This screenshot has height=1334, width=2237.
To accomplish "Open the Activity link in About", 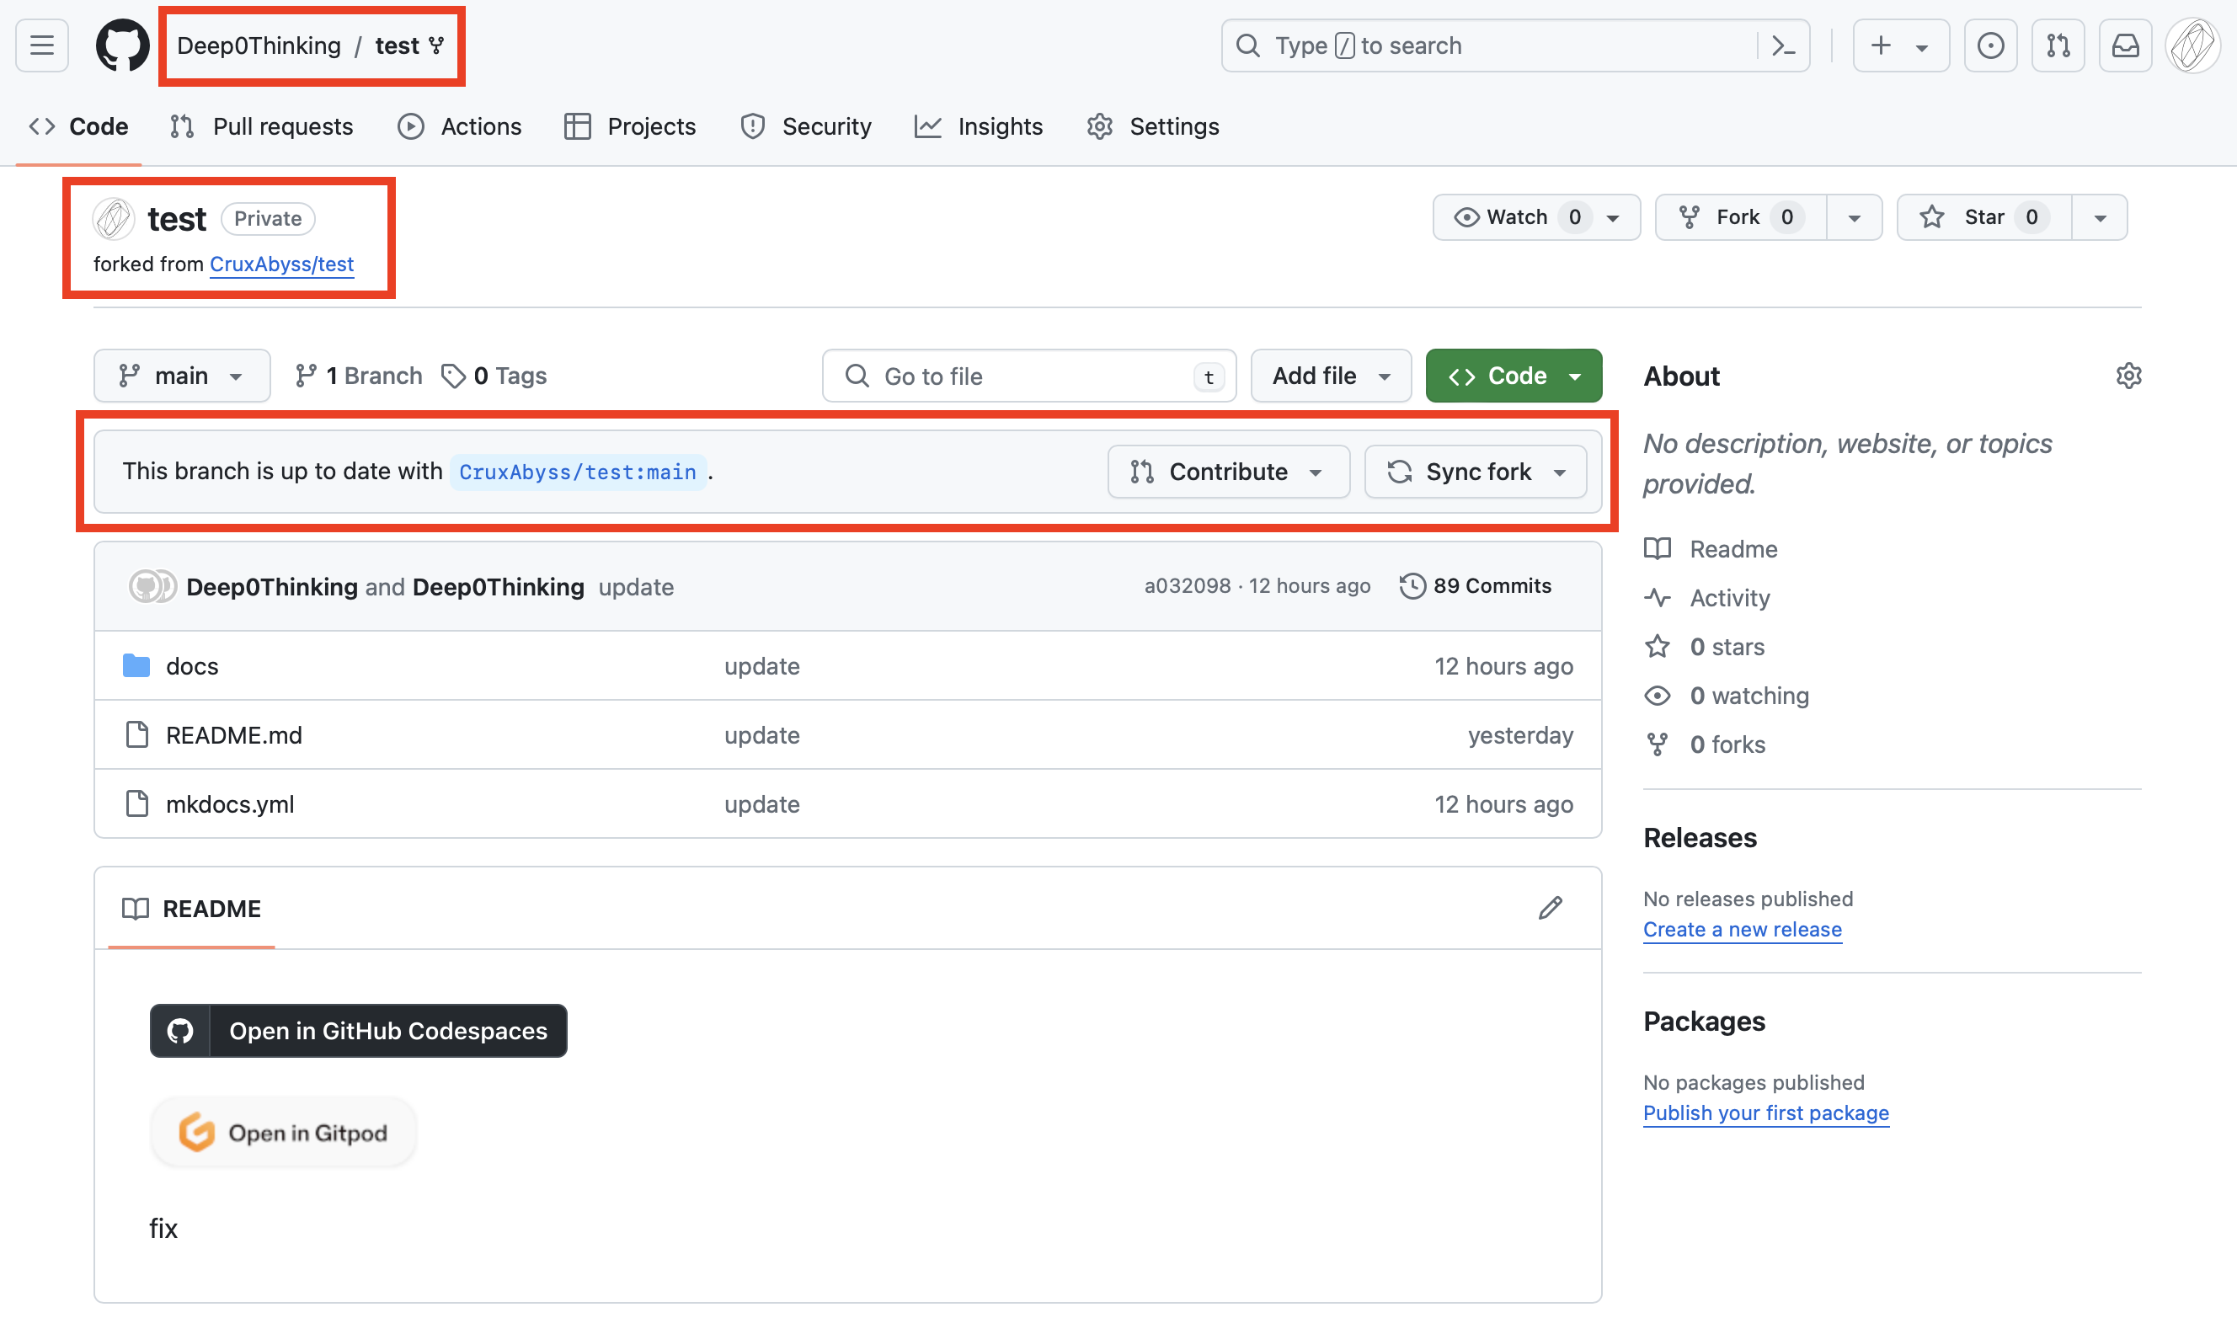I will click(x=1706, y=598).
